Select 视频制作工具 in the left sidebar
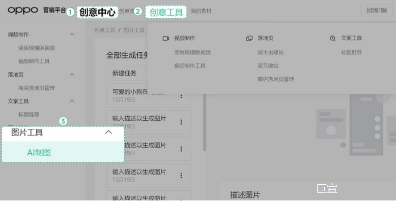The height and width of the screenshot is (201, 396). [34, 61]
